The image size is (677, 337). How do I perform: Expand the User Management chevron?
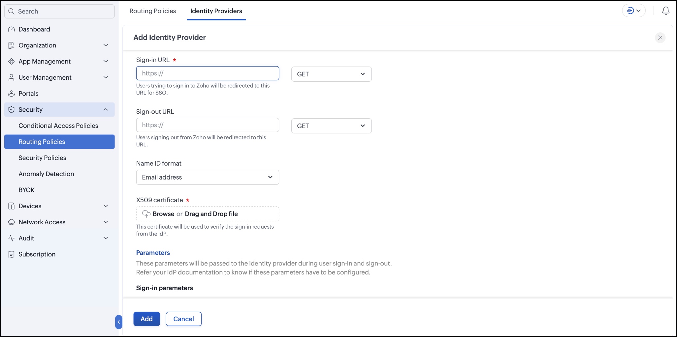click(x=106, y=77)
